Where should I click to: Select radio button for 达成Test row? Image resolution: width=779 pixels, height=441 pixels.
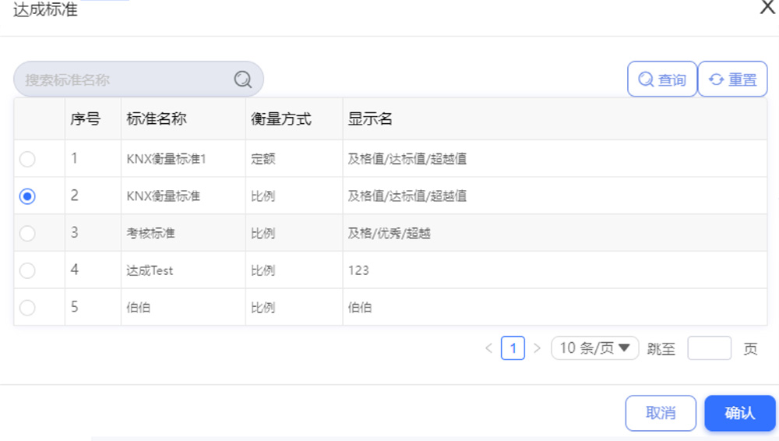pos(27,270)
